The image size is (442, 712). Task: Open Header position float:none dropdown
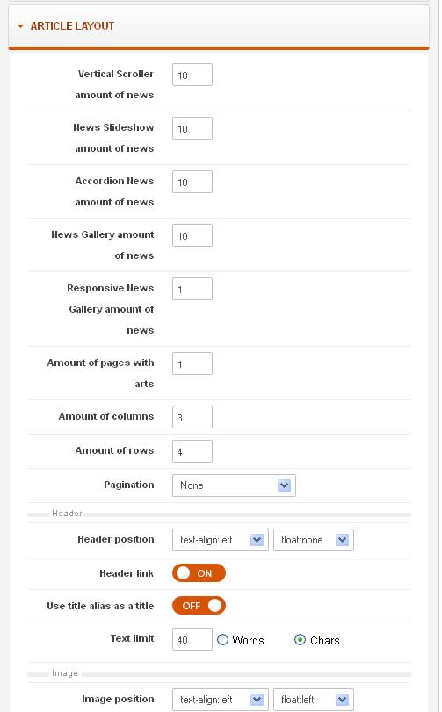(x=314, y=540)
